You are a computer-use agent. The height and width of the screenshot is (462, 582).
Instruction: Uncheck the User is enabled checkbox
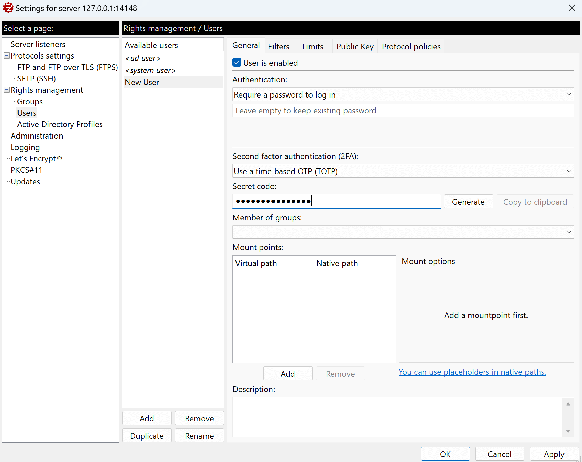[237, 63]
